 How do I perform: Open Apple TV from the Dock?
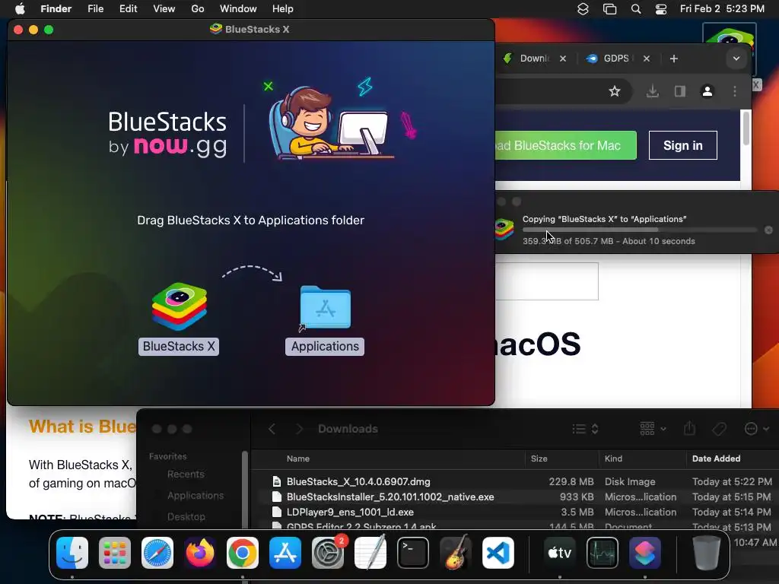pyautogui.click(x=559, y=553)
